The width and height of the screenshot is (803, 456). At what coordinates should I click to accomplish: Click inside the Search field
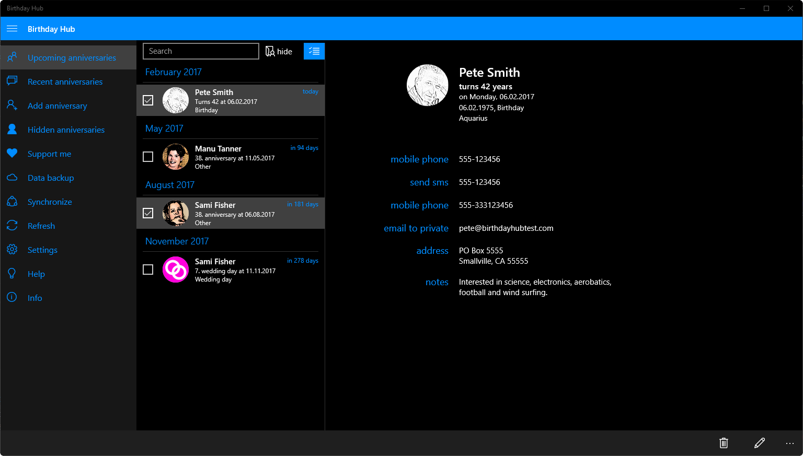click(x=201, y=51)
